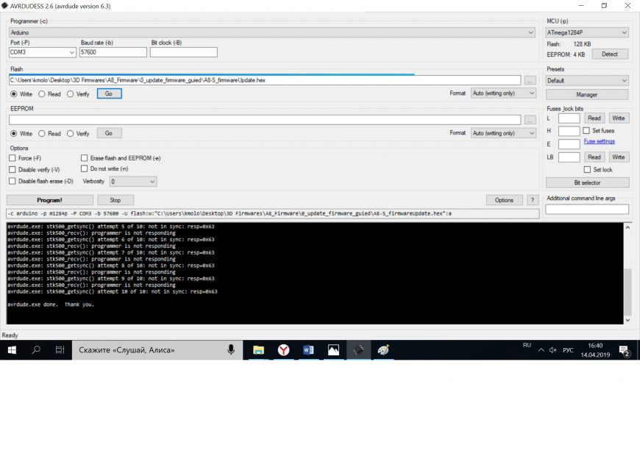Select EEPROM Verify radio button
This screenshot has height=476, width=640.
[70, 133]
